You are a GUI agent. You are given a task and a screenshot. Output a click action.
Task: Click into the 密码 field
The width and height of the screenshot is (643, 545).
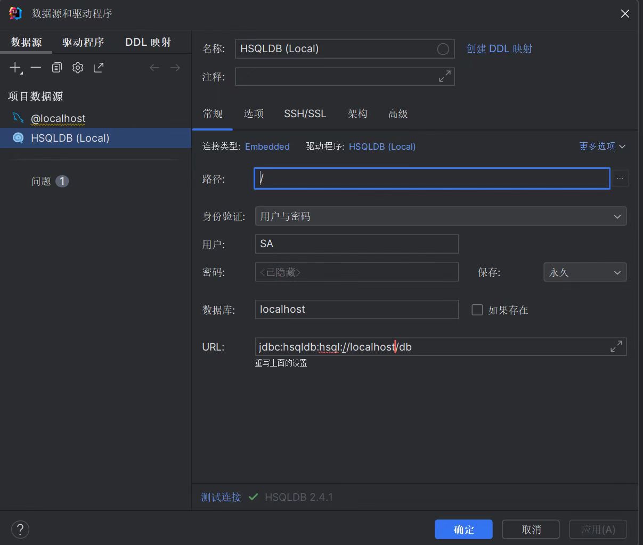(357, 272)
